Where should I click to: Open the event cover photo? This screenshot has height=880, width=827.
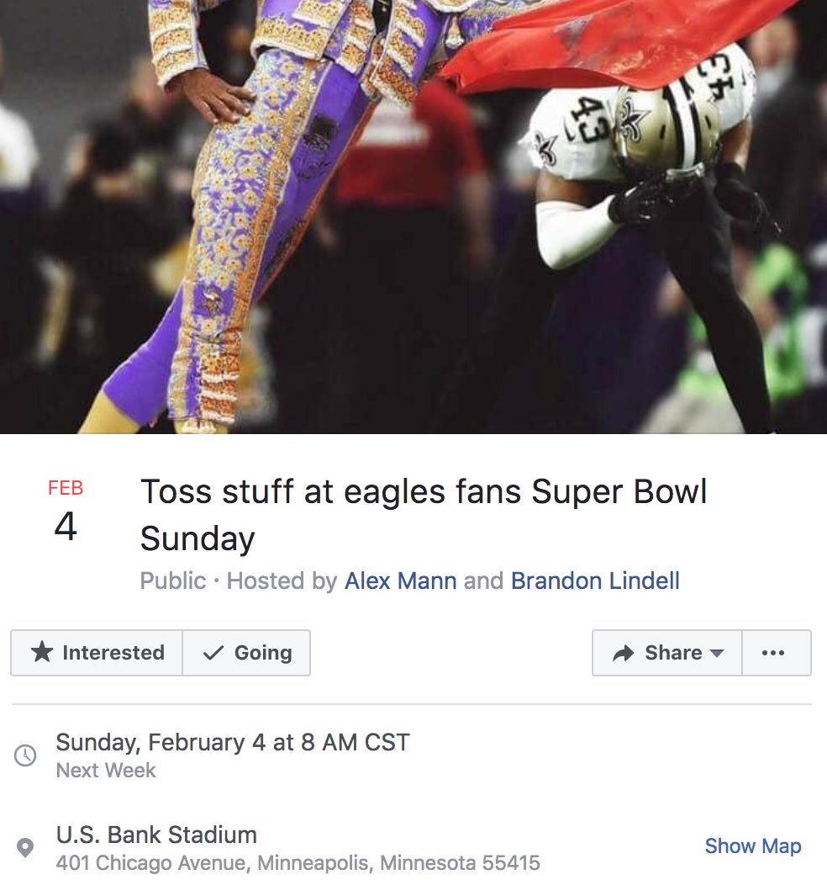413,216
